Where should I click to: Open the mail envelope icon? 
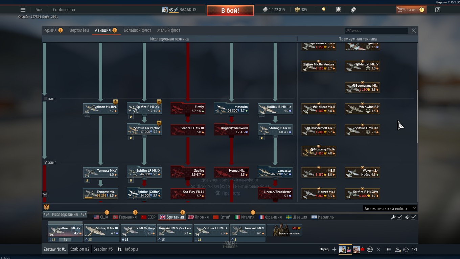(414, 250)
